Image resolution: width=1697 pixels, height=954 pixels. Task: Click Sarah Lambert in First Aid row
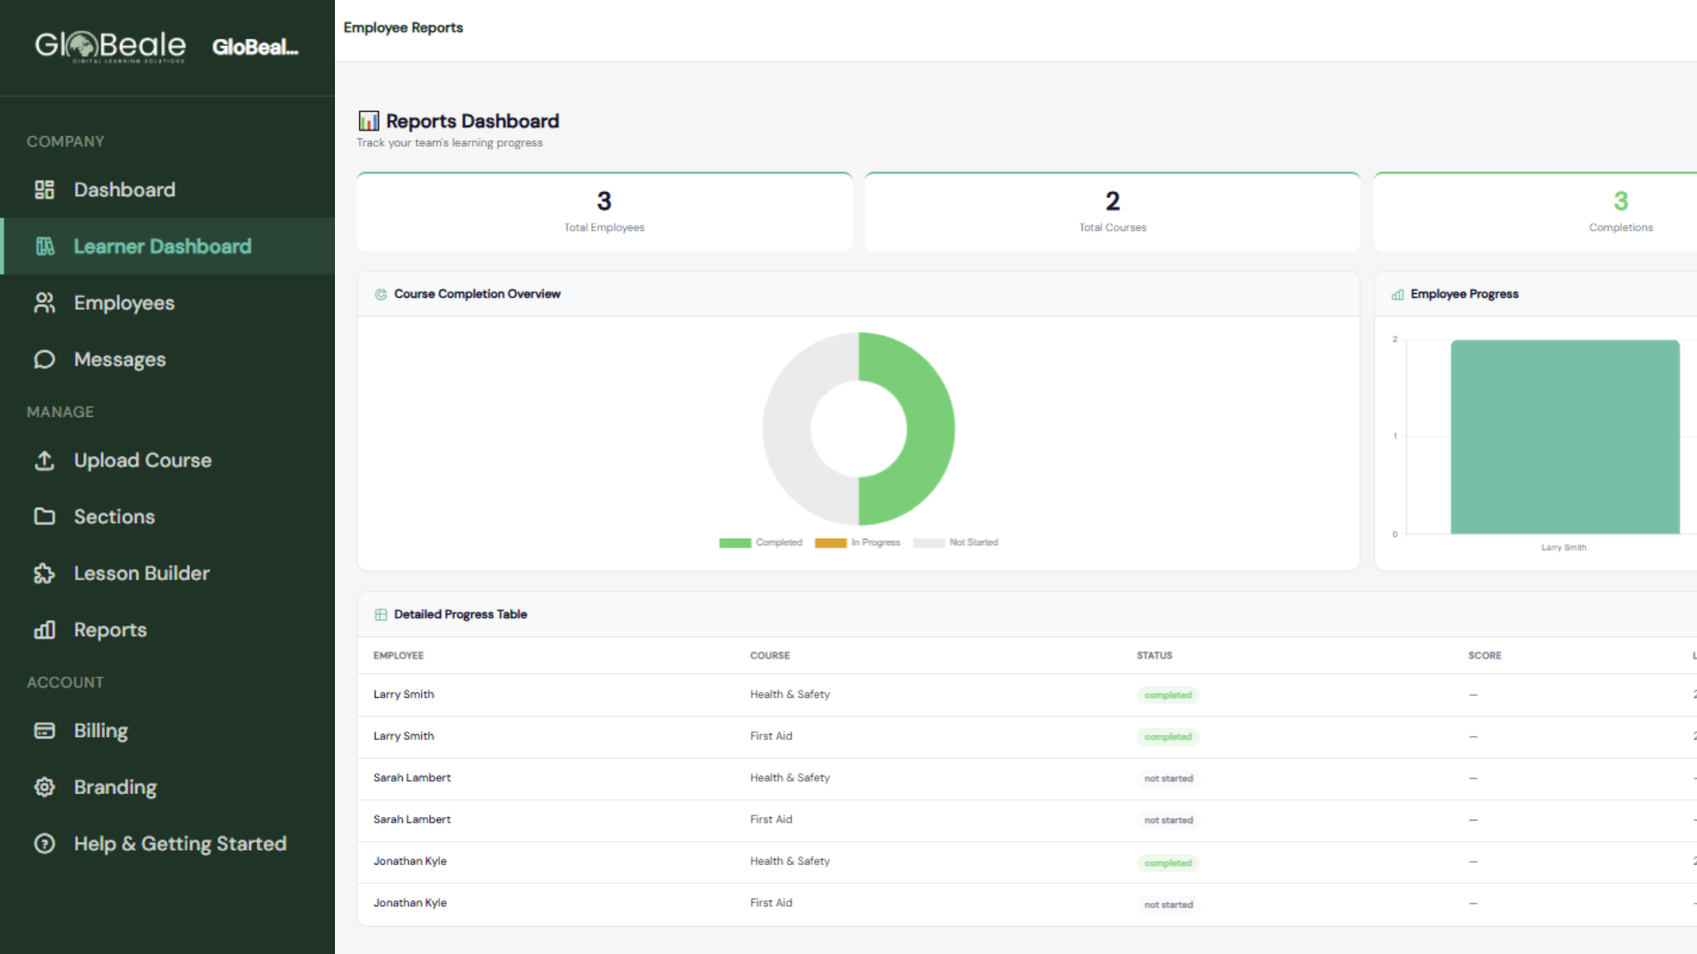point(412,819)
